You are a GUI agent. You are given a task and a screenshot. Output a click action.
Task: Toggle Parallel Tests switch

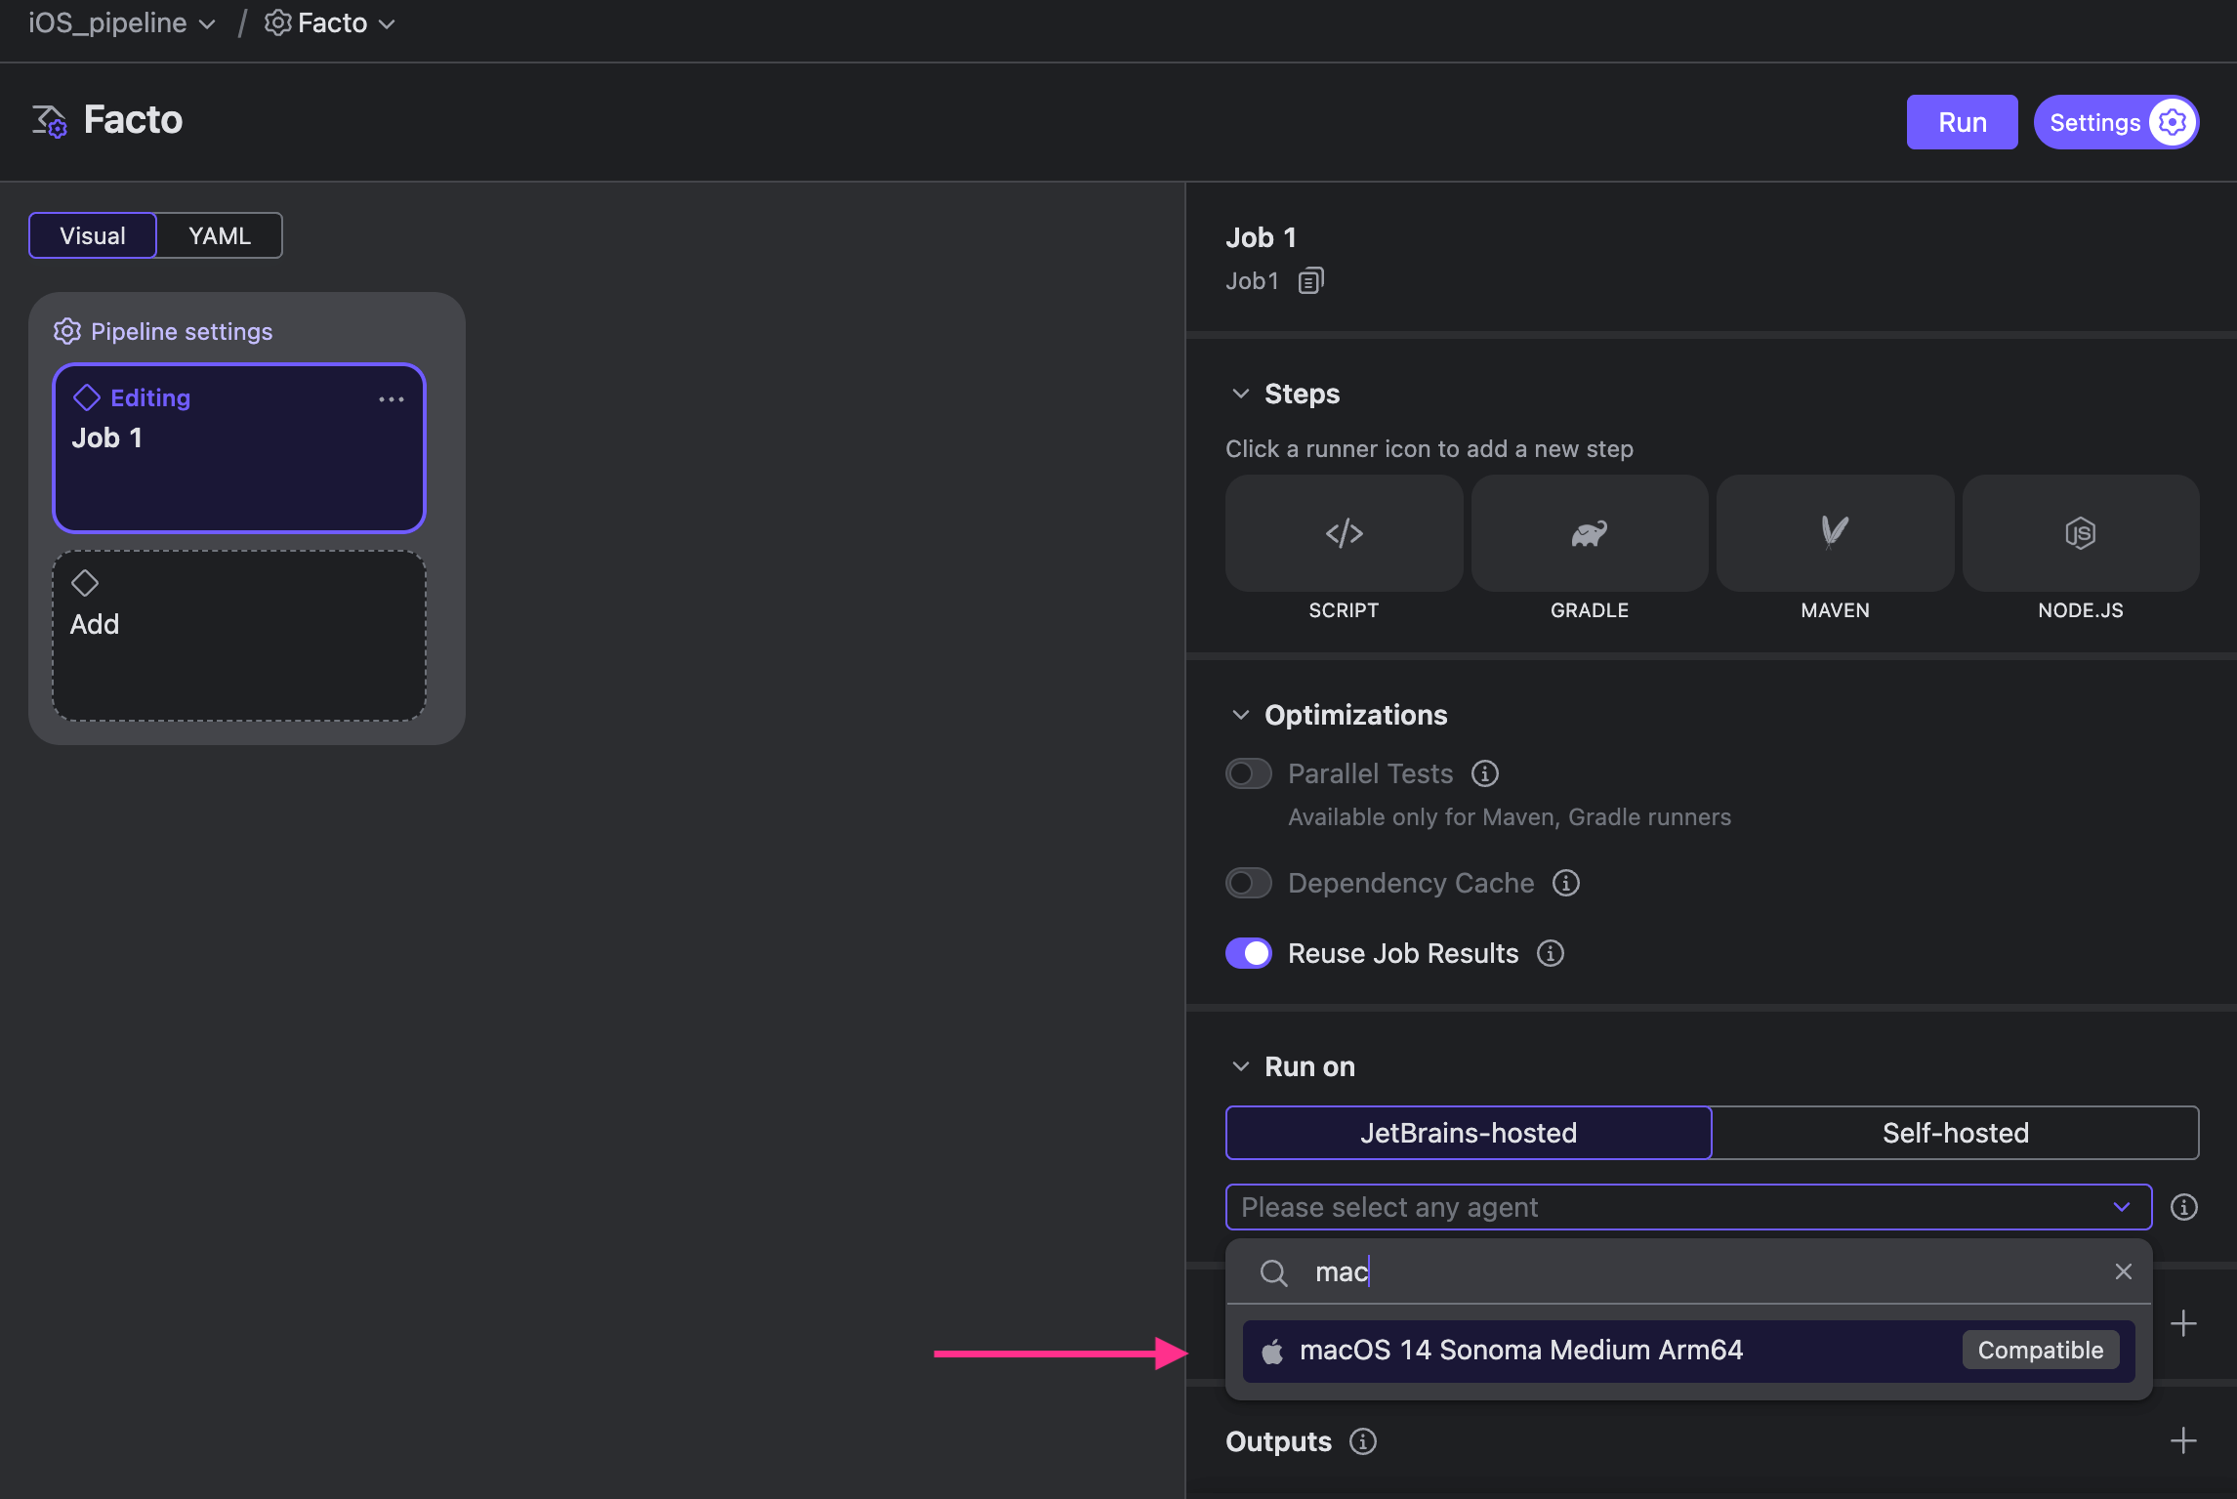coord(1249,773)
